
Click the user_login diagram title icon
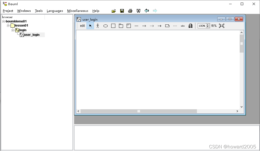pyautogui.click(x=79, y=19)
